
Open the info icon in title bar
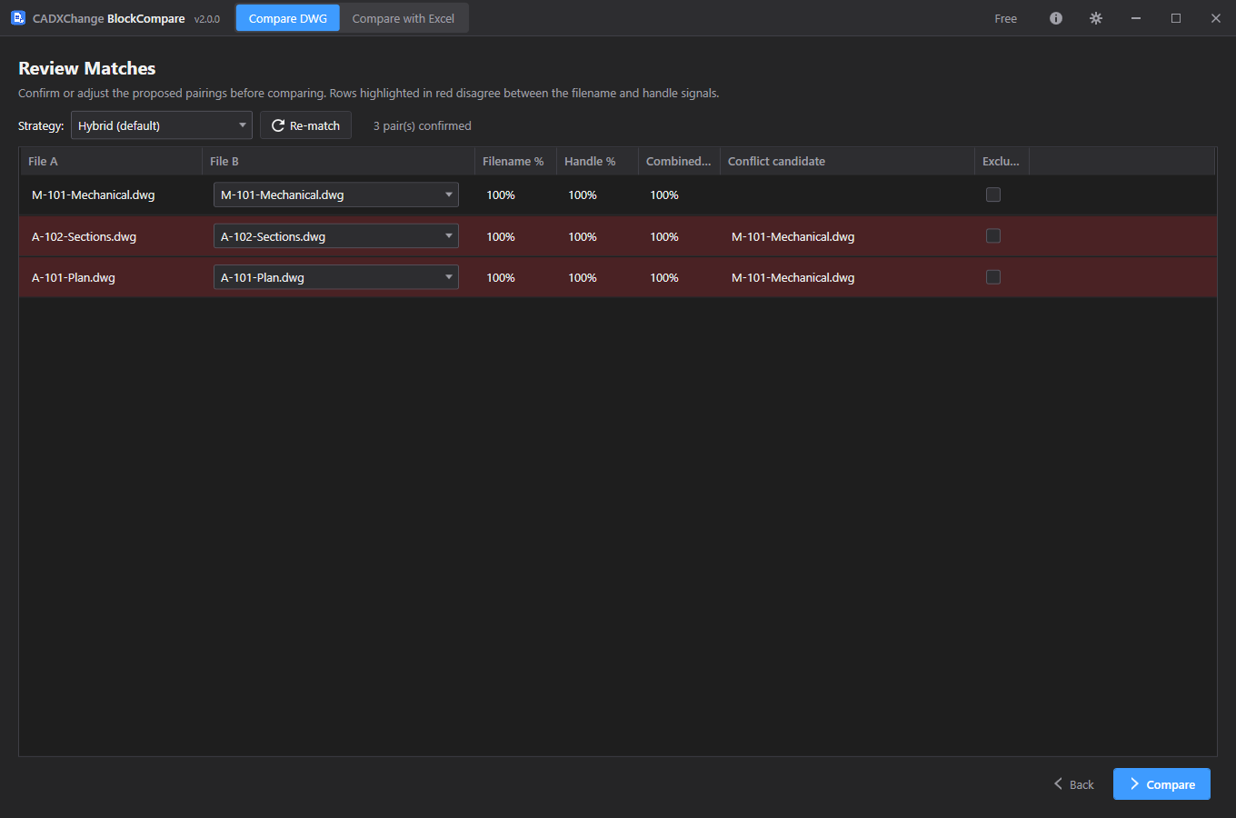1056,18
